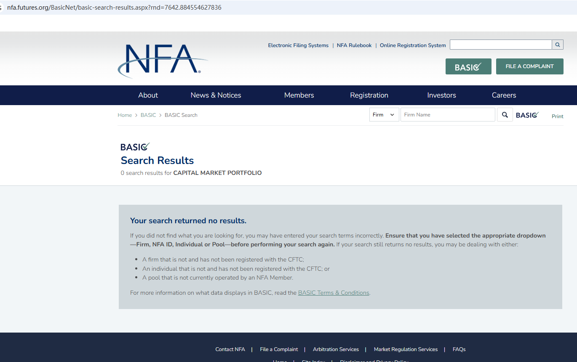This screenshot has height=362, width=577.
Task: Open the Firm search type dropdown
Action: tap(384, 115)
